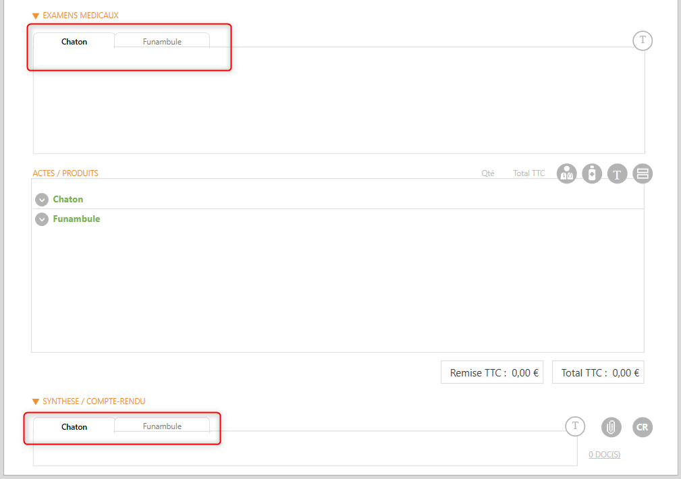Collapse the Synthese / Compte-rendu section
Viewport: 681px width, 479px height.
(x=36, y=401)
